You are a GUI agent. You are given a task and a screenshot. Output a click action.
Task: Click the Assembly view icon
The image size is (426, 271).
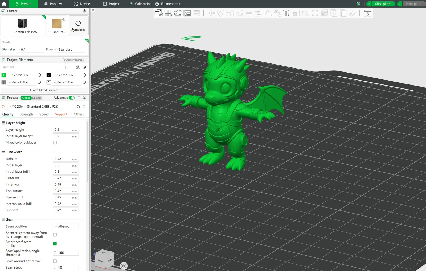pyautogui.click(x=367, y=13)
